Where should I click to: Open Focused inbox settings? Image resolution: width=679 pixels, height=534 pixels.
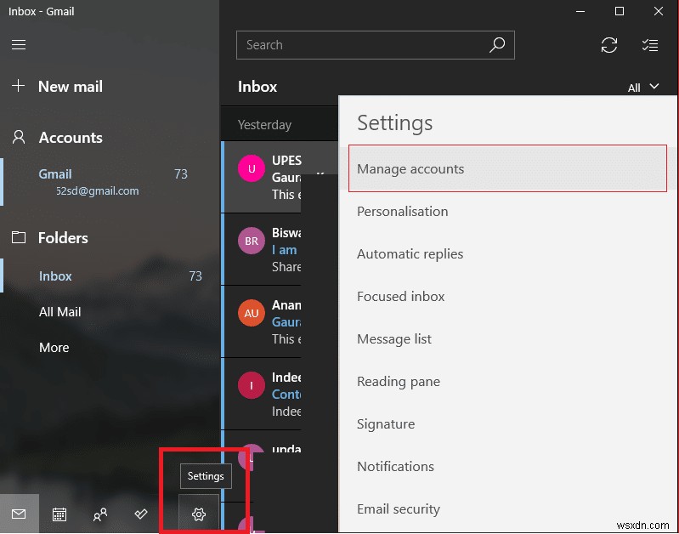pyautogui.click(x=507, y=296)
